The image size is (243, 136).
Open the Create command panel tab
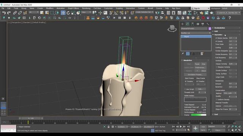182,24
